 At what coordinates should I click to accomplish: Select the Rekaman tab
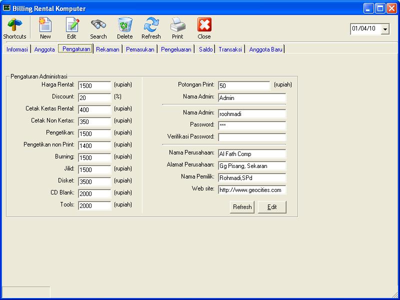107,49
